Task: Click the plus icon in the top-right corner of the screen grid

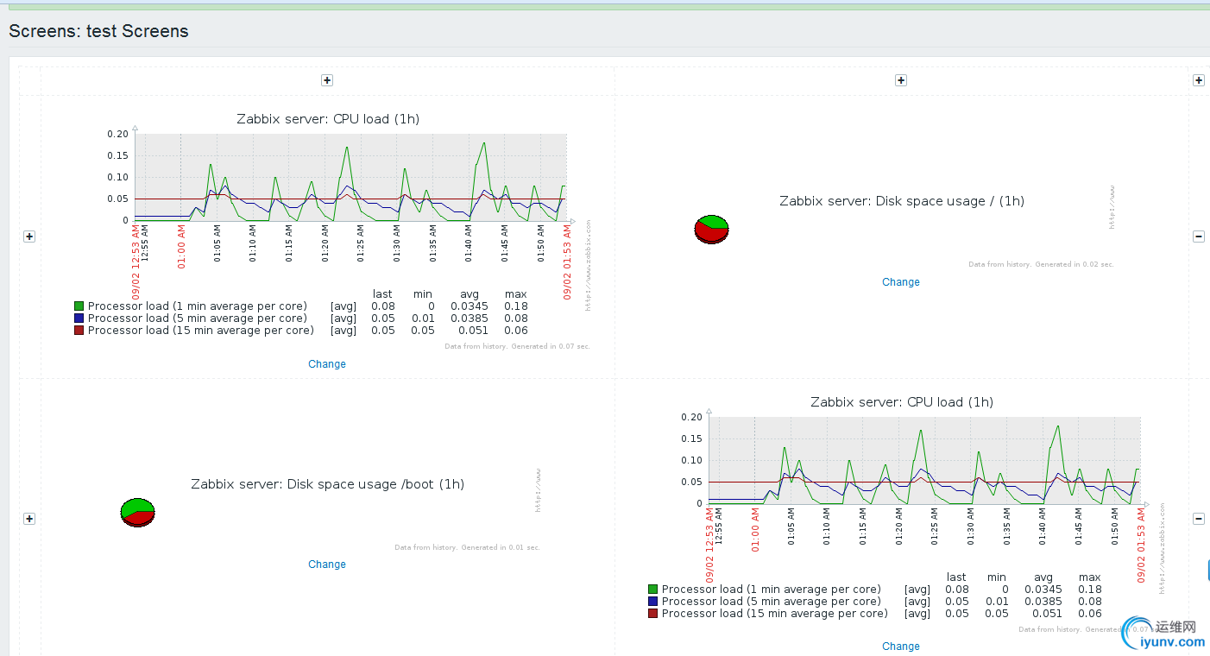Action: pos(1199,80)
